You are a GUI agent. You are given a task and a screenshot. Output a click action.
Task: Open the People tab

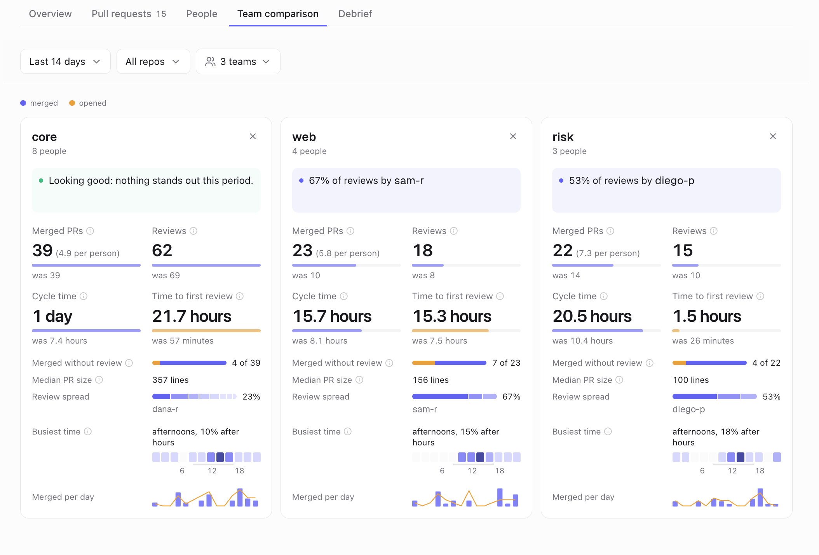pyautogui.click(x=202, y=14)
